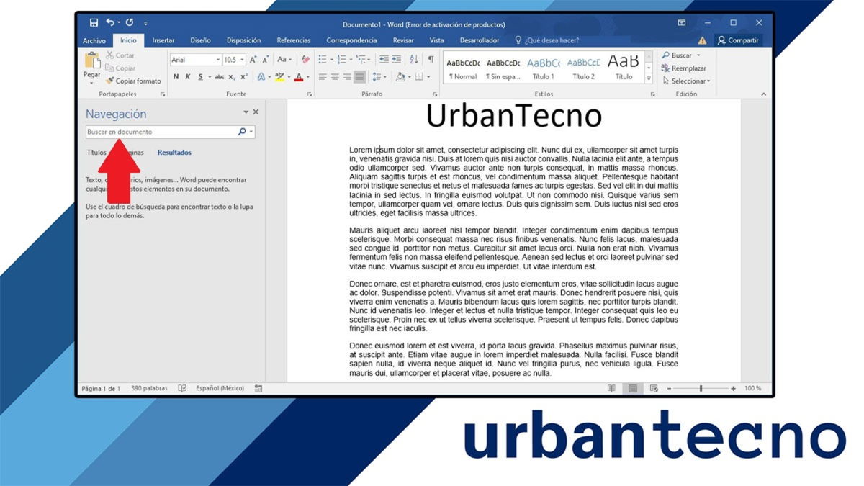Apply italic formatting (K)

(x=188, y=76)
